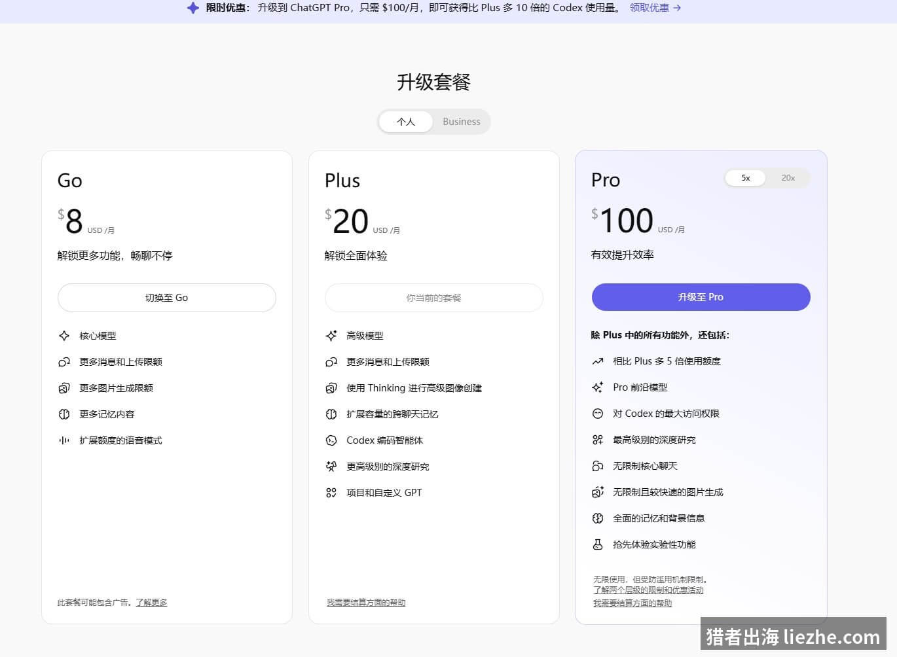Switch Pro usage to 20x

788,178
